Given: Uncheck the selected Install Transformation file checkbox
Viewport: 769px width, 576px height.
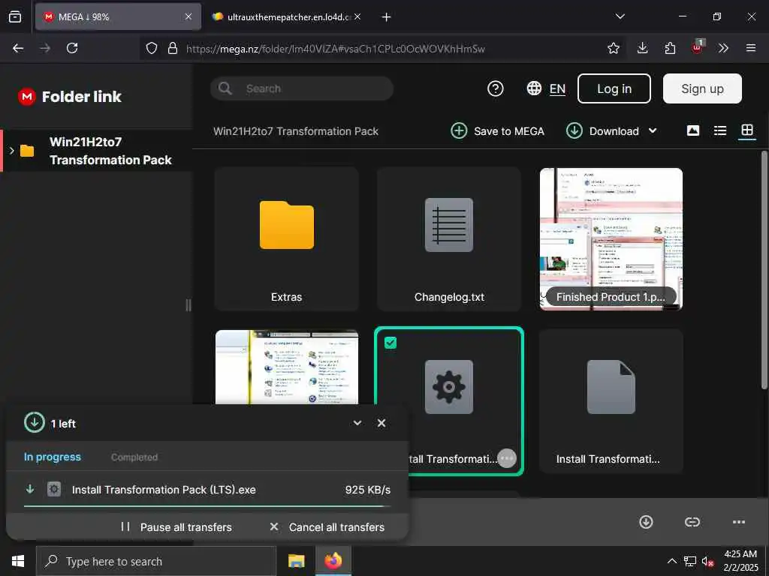Looking at the screenshot, I should tap(391, 343).
